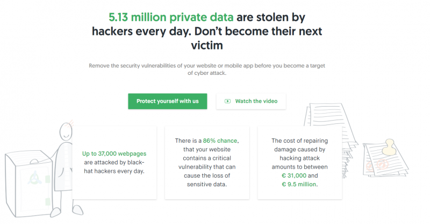Click the 86% chance highlighted text

click(220, 141)
